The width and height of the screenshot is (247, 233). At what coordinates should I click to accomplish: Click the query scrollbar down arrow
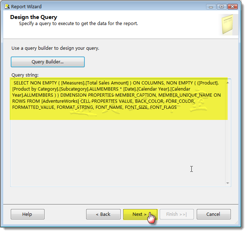[228, 183]
